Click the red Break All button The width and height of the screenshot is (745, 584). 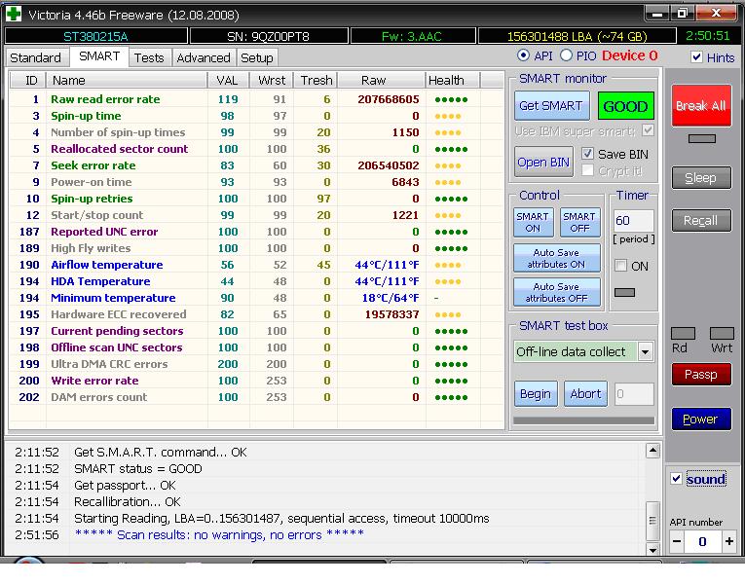click(701, 105)
